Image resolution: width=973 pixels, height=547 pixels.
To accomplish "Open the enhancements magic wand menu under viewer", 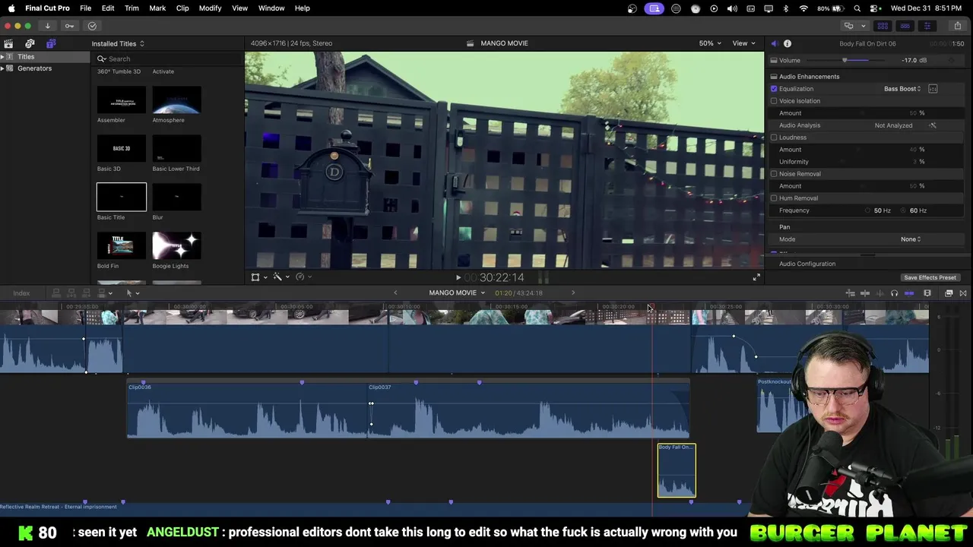I will click(x=277, y=277).
